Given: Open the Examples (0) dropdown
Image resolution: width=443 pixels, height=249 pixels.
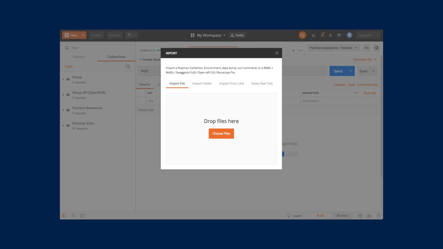Looking at the screenshot, I should click(364, 60).
